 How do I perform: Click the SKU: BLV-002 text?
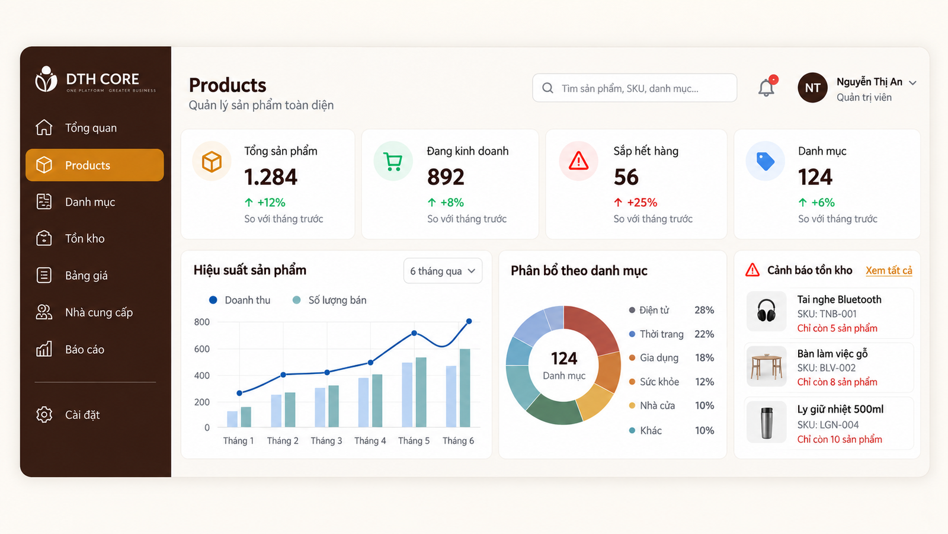click(x=827, y=367)
